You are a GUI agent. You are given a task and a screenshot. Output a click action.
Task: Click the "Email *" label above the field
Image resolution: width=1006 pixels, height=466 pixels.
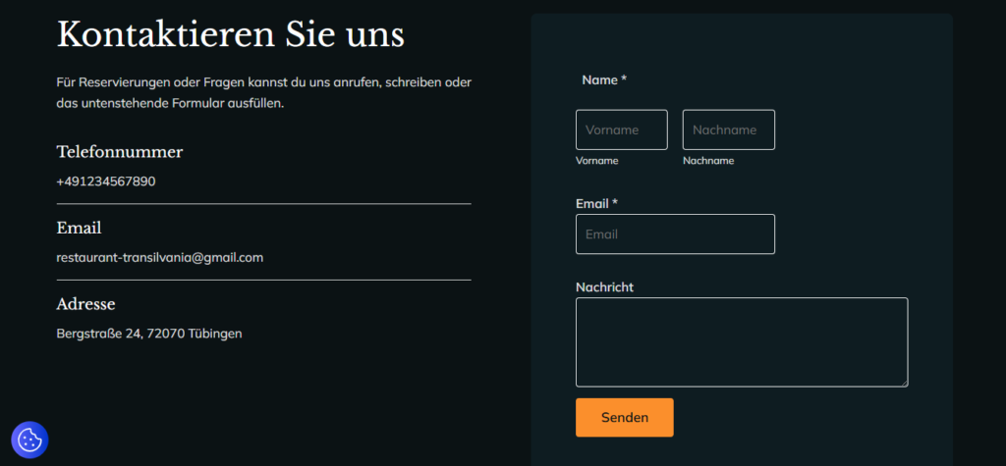(596, 203)
